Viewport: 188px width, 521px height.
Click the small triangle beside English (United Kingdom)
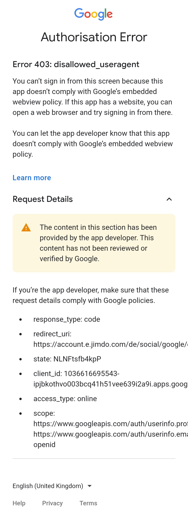click(x=89, y=486)
